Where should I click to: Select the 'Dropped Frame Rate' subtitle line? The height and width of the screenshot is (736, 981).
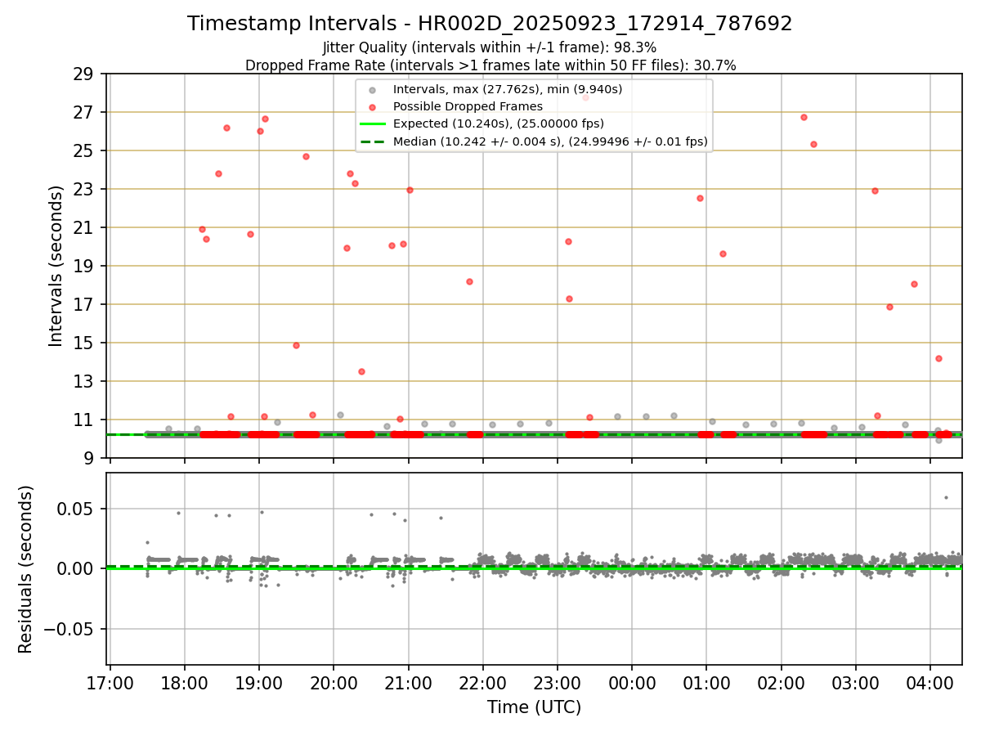[x=490, y=65]
